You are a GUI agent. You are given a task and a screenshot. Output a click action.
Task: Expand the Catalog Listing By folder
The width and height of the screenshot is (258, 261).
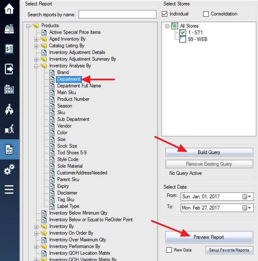[36, 46]
